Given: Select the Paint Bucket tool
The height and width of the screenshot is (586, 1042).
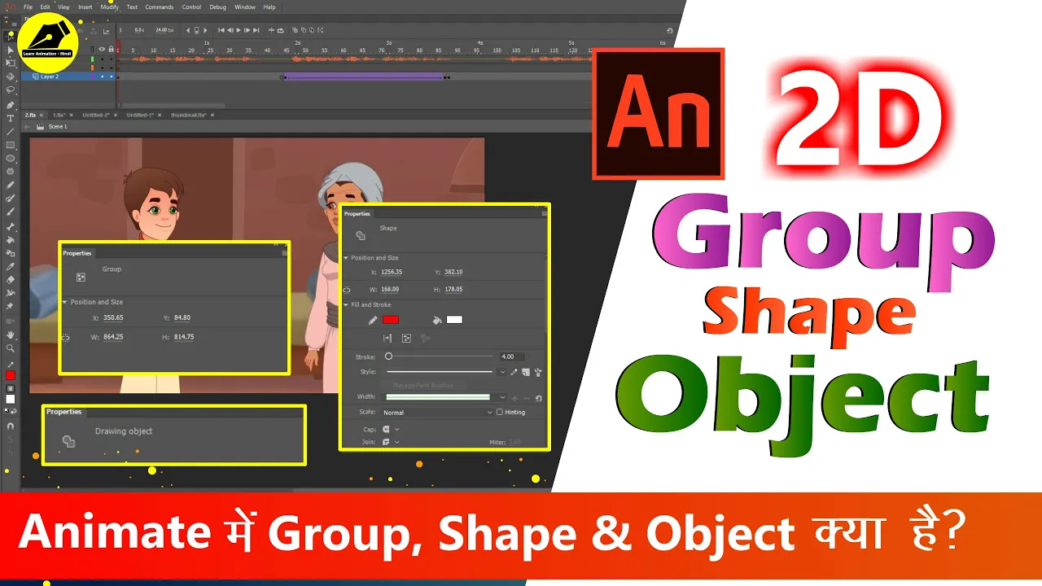Looking at the screenshot, I should 11,239.
